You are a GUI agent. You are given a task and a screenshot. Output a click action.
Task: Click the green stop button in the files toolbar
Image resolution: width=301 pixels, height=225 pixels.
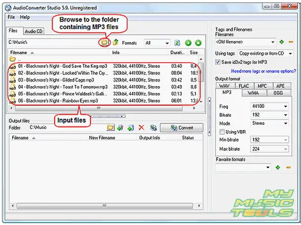[x=198, y=43]
